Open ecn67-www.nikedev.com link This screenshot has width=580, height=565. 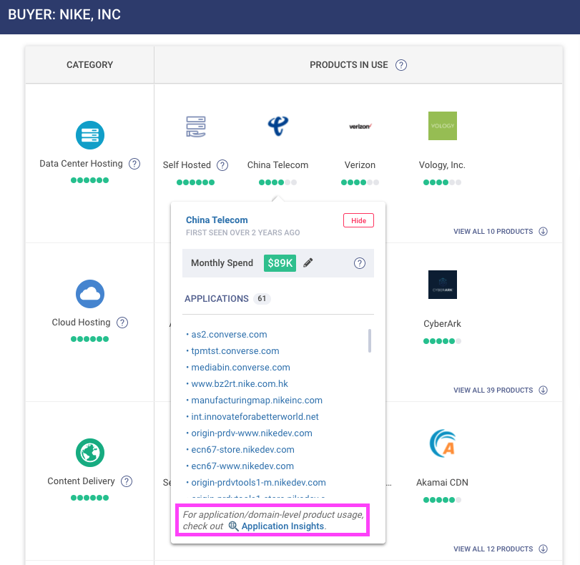point(242,466)
